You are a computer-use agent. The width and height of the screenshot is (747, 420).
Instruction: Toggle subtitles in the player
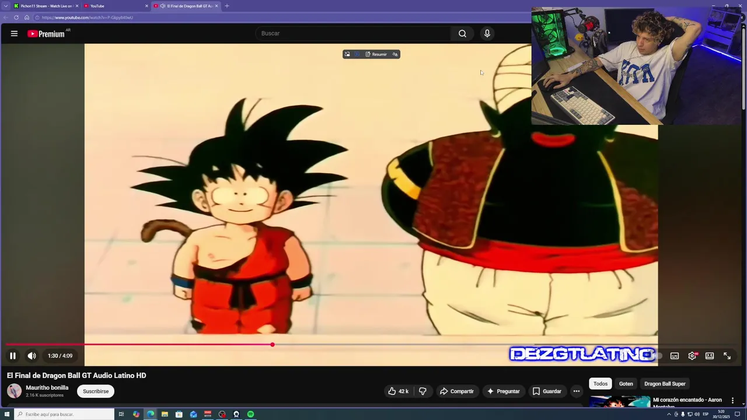click(675, 356)
